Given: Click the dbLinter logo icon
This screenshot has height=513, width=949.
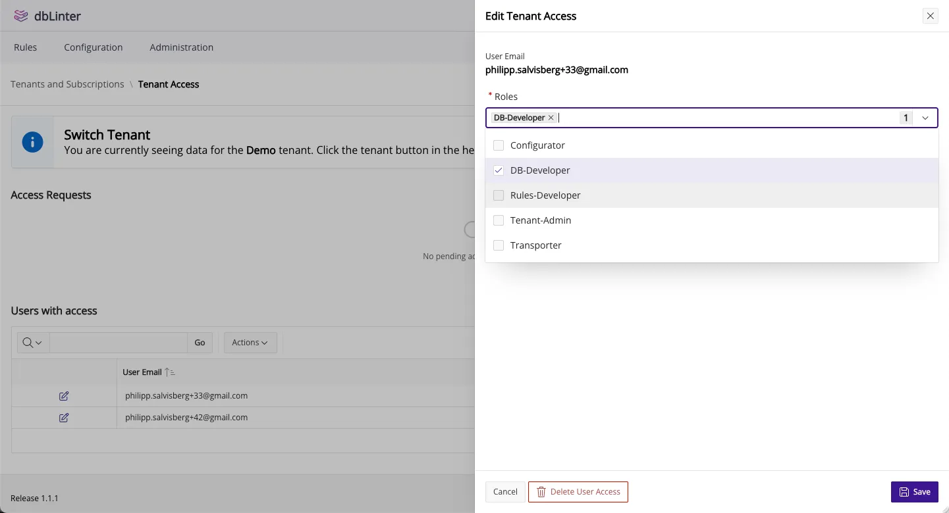Looking at the screenshot, I should 20,15.
